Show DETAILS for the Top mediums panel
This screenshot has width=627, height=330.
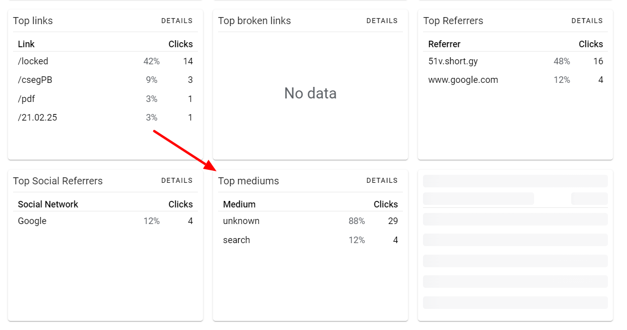(x=382, y=180)
